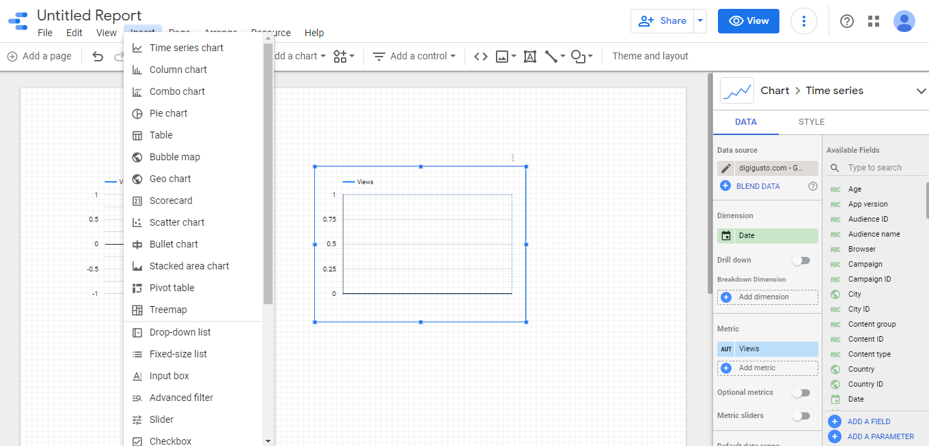Open the Google apps grid icon
Screen dimensions: 929x446
pos(874,21)
